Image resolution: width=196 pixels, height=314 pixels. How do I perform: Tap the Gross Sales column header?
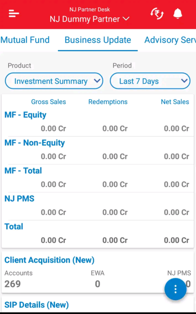coord(49,102)
